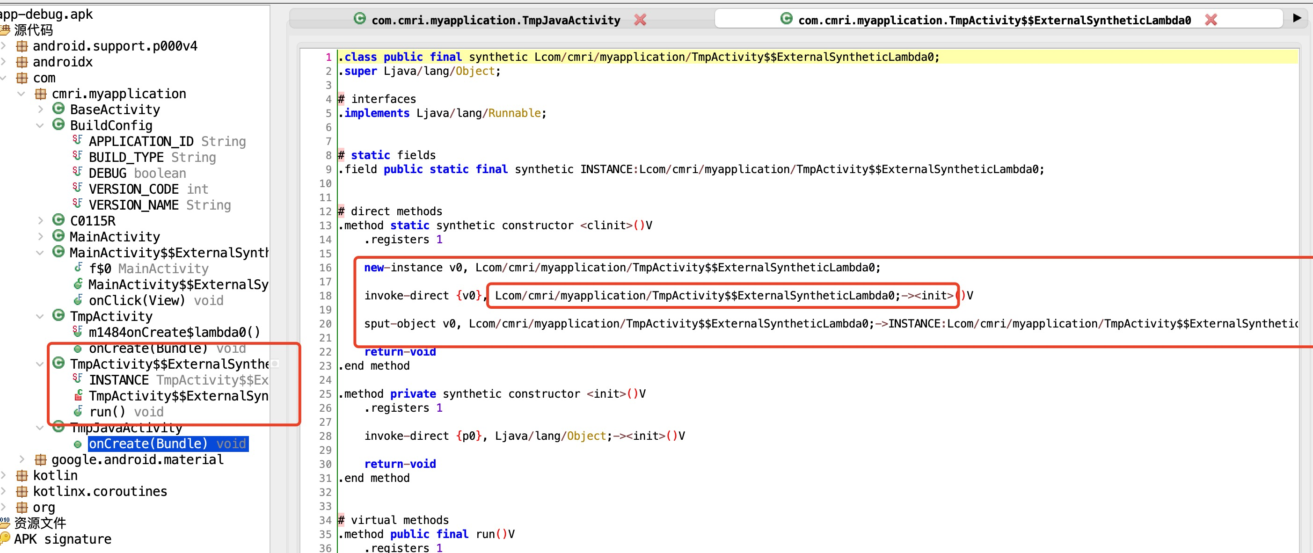The height and width of the screenshot is (553, 1313).
Task: Select APPLICATION_ID String in the tree
Action: click(167, 141)
